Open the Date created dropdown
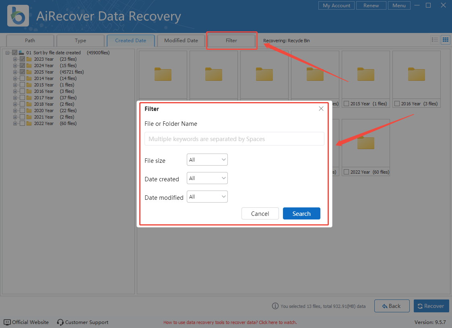Image resolution: width=452 pixels, height=328 pixels. point(207,178)
